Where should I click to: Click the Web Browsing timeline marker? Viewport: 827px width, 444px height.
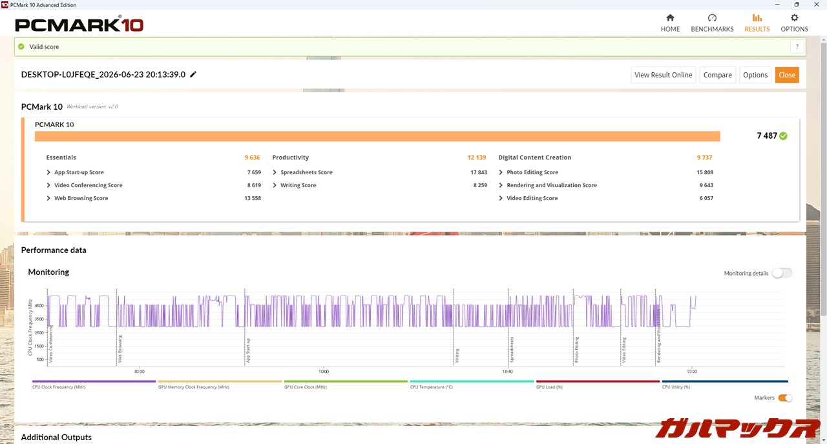(x=120, y=349)
